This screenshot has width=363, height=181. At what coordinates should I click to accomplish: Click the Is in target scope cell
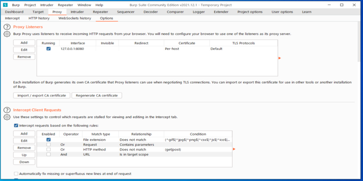point(141,154)
